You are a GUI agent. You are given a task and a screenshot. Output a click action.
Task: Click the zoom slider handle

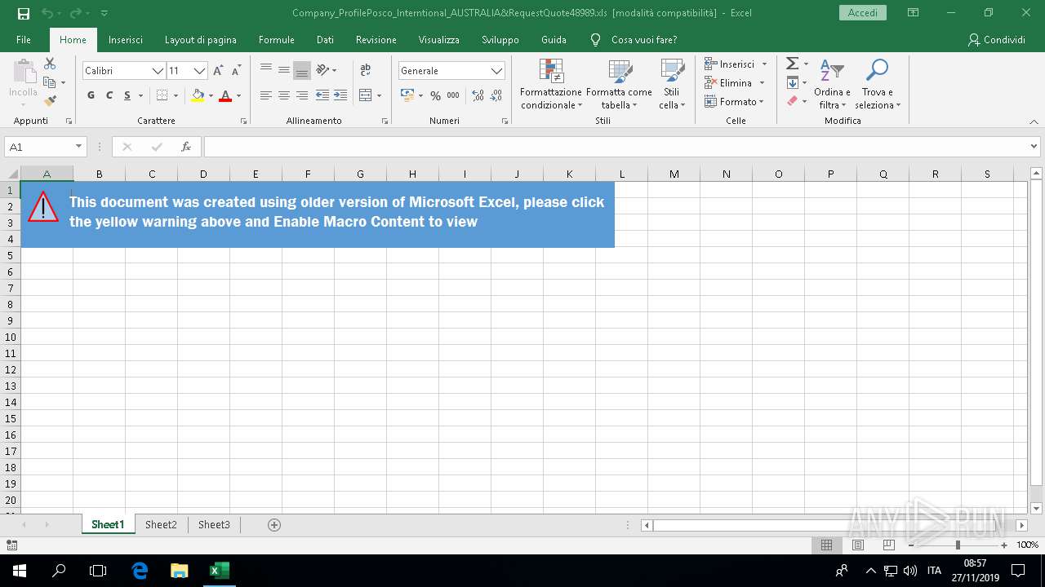tap(958, 545)
